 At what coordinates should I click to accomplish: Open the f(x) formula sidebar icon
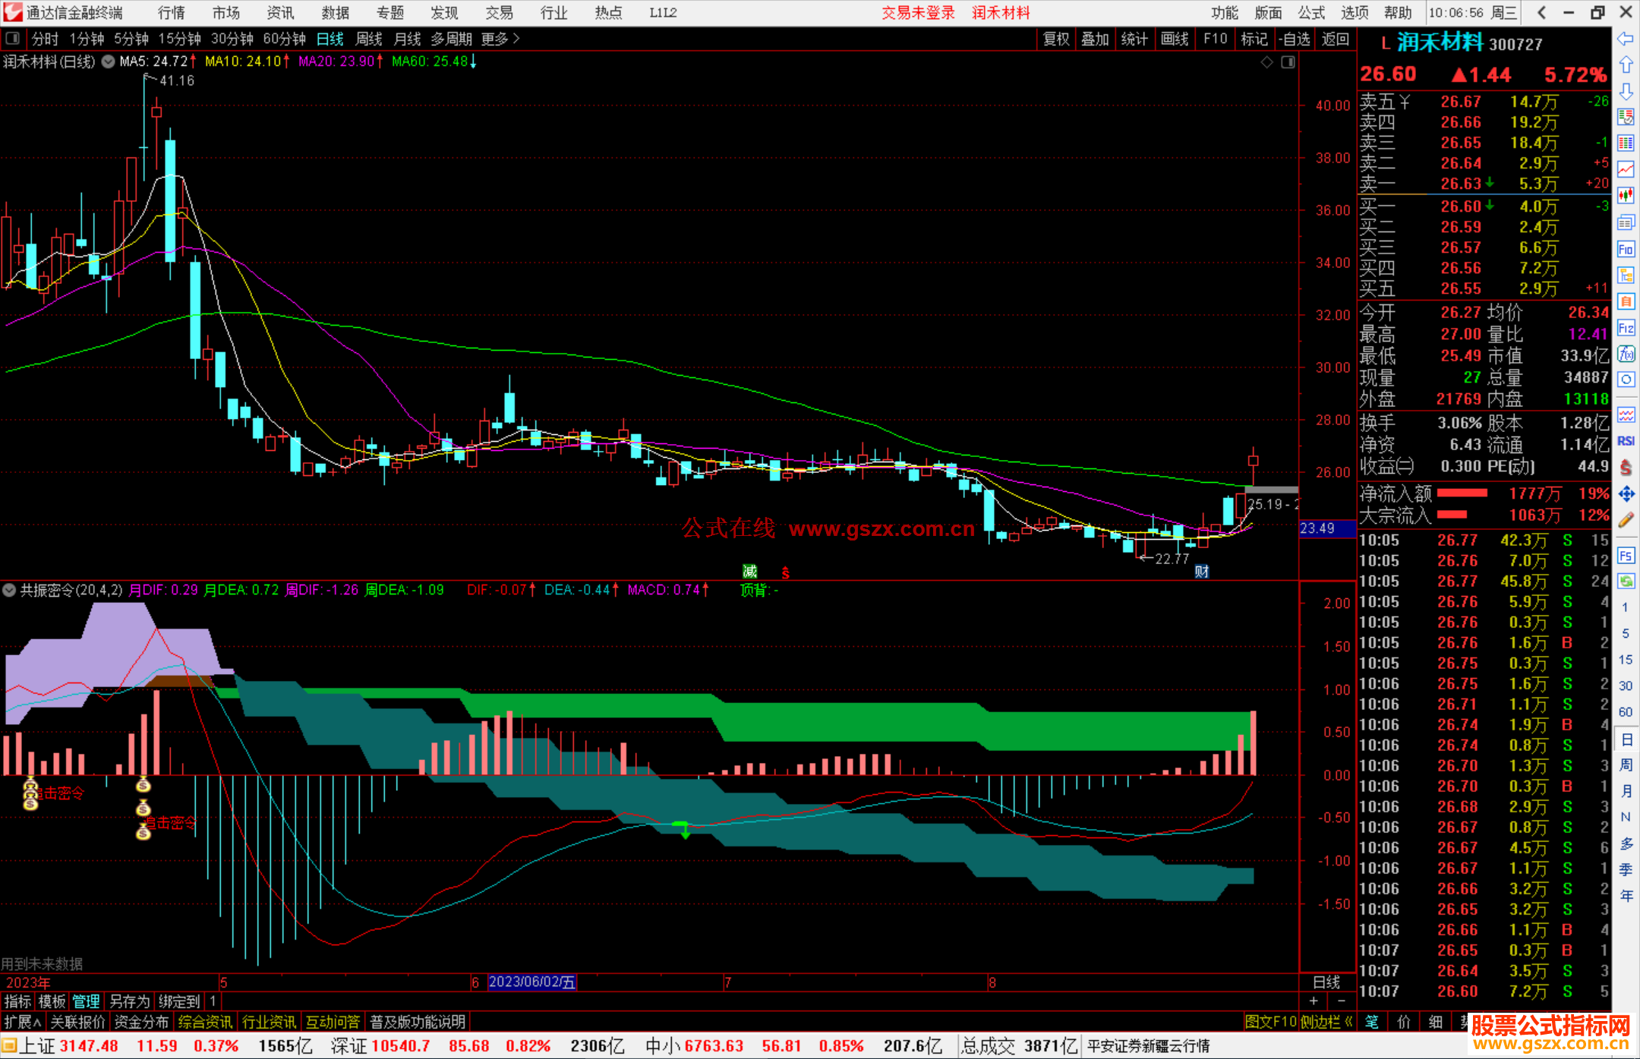coord(1626,354)
